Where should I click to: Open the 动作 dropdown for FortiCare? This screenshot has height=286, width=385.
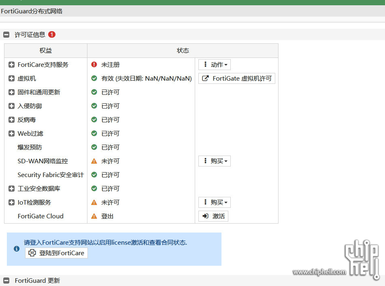click(x=214, y=65)
